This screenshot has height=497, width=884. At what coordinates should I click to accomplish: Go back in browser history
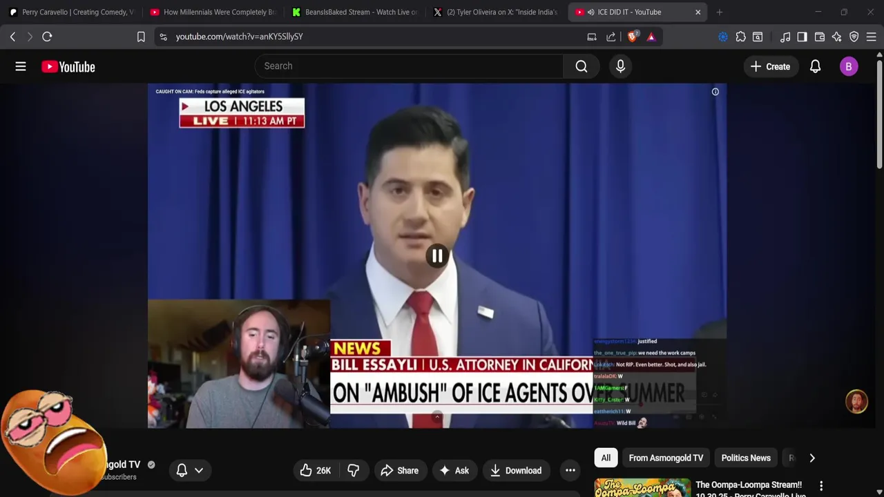pyautogui.click(x=12, y=37)
